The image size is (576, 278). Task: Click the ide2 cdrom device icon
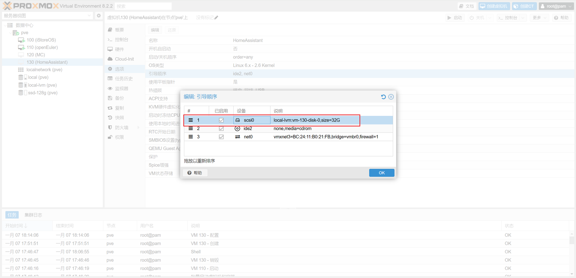(x=237, y=129)
